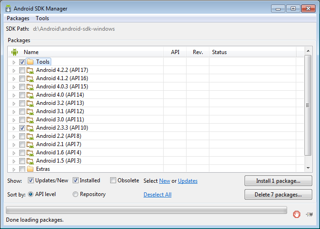
Task: Open the Packages menu
Action: (18, 18)
